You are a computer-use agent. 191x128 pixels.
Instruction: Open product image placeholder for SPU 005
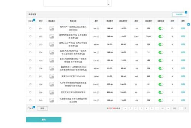tap(52, 60)
